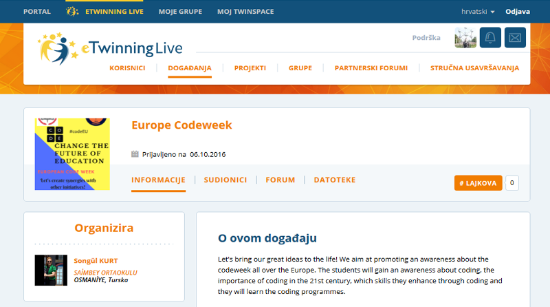Image resolution: width=550 pixels, height=307 pixels.
Task: Open the PROJEKTI navigation item
Action: click(250, 68)
